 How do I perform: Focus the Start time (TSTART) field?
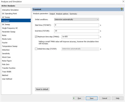(x=76, y=25)
